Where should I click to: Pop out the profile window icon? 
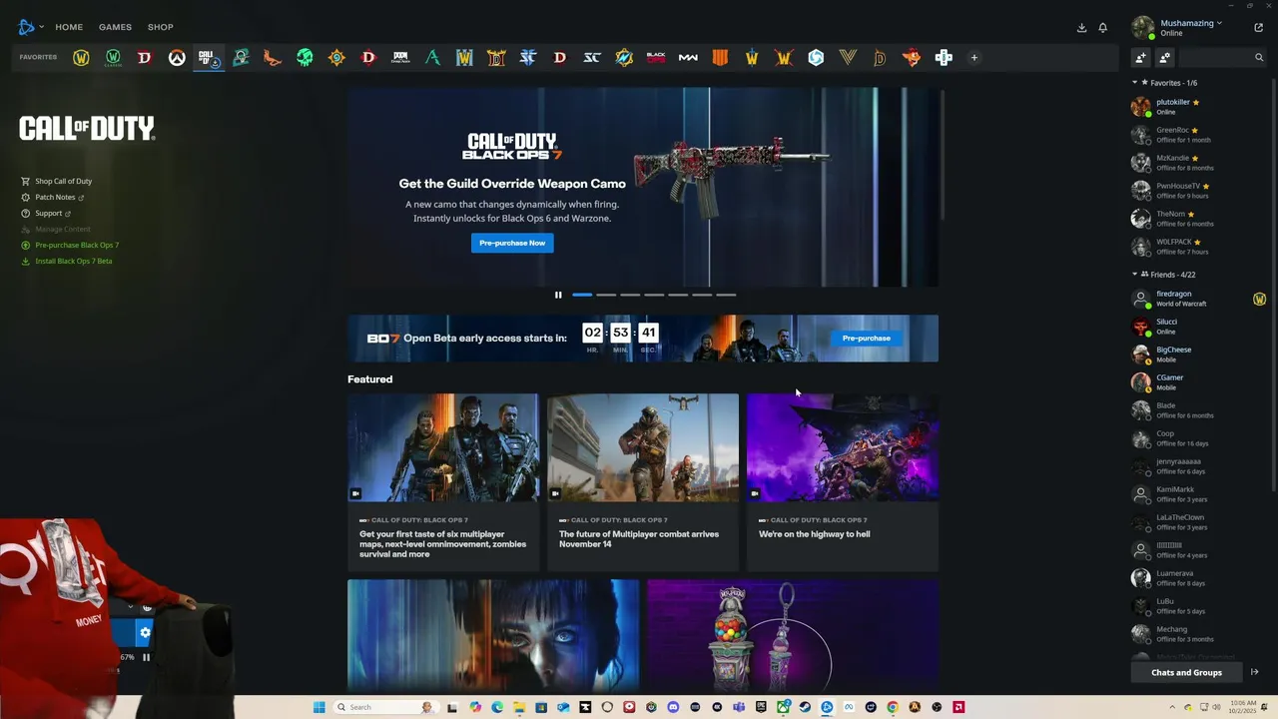[1258, 28]
